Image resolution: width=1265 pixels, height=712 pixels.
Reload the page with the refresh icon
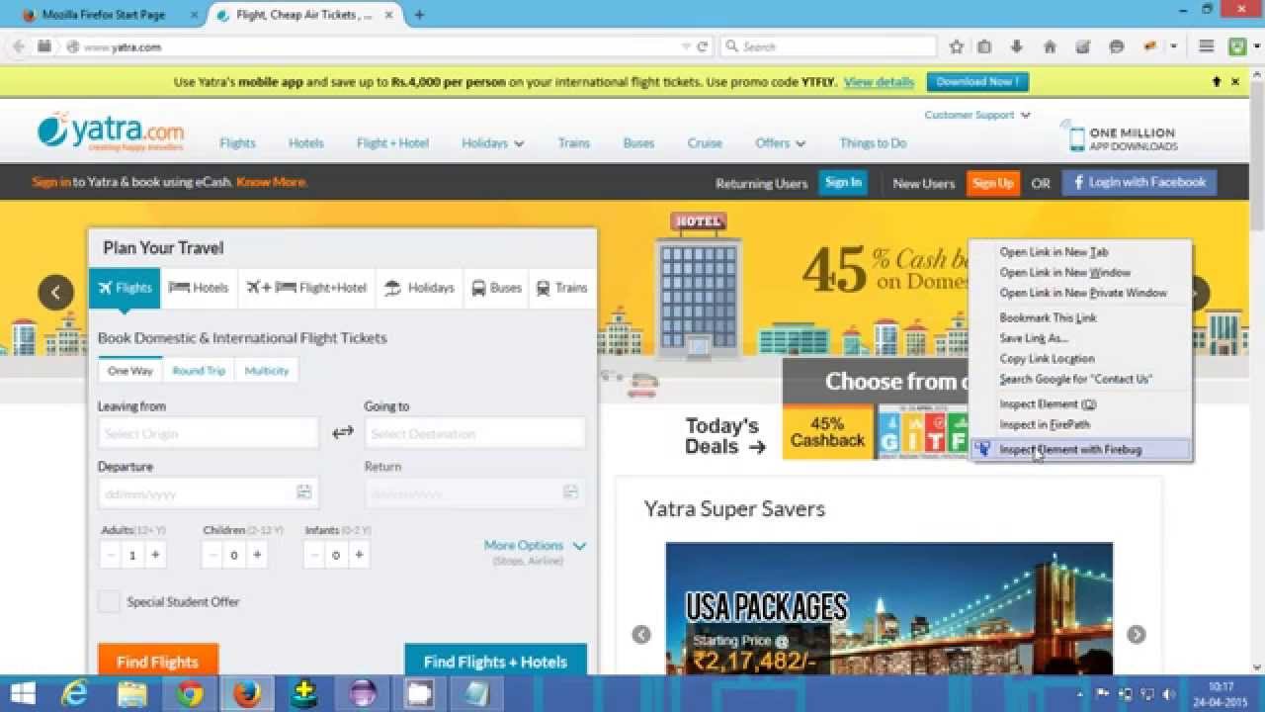coord(703,46)
